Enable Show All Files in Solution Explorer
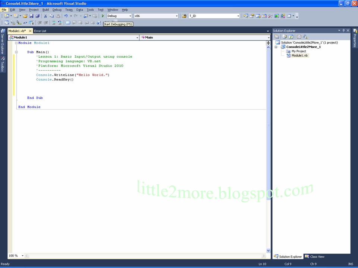358x268 pixels. pyautogui.click(x=285, y=36)
